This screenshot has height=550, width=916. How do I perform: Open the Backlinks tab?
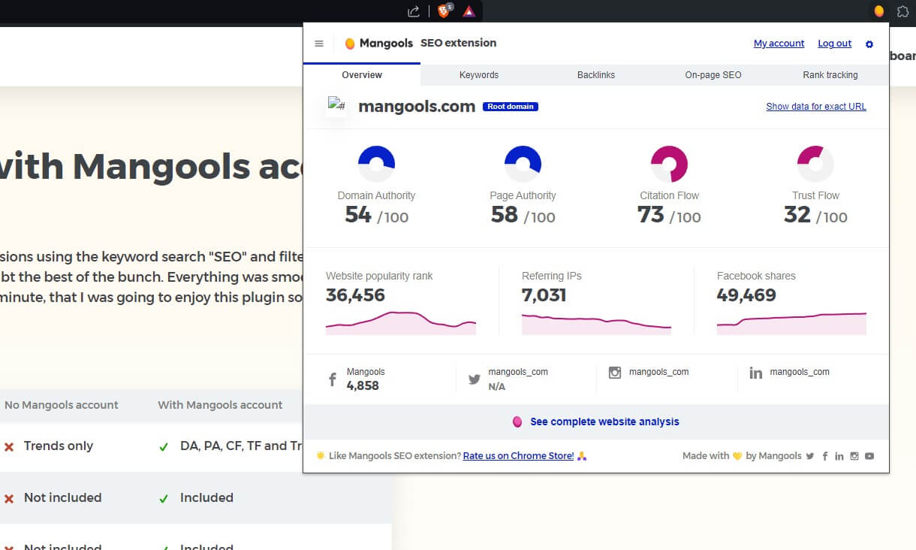pos(596,75)
